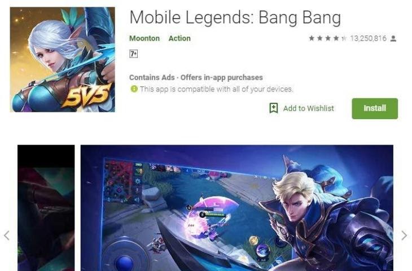Image resolution: width=412 pixels, height=271 pixels.
Task: Click the Offers in-app purchases notice
Action: point(221,77)
